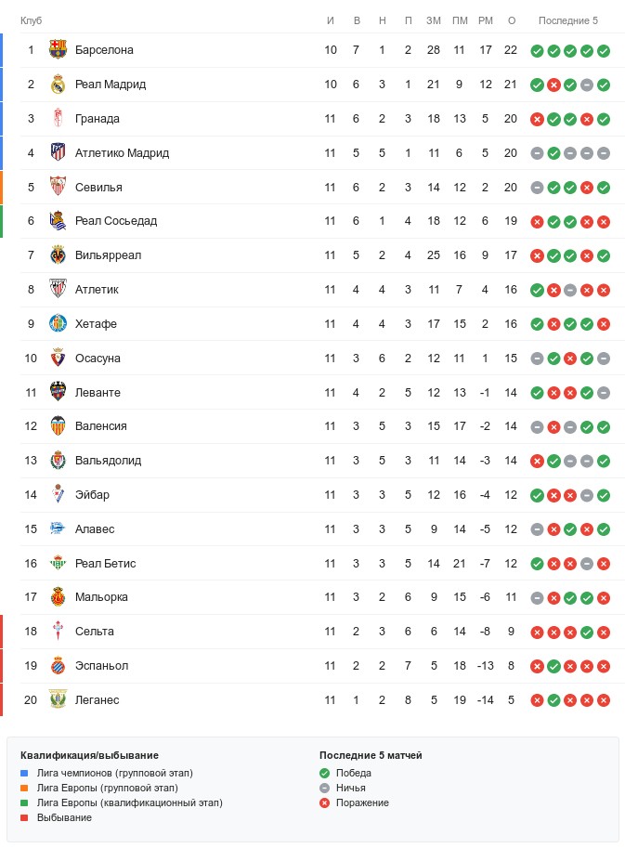This screenshot has width=625, height=848.
Task: Click the Getafe club crest
Action: pos(58,324)
